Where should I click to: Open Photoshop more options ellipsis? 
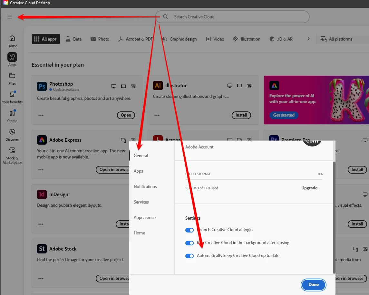[x=41, y=115]
